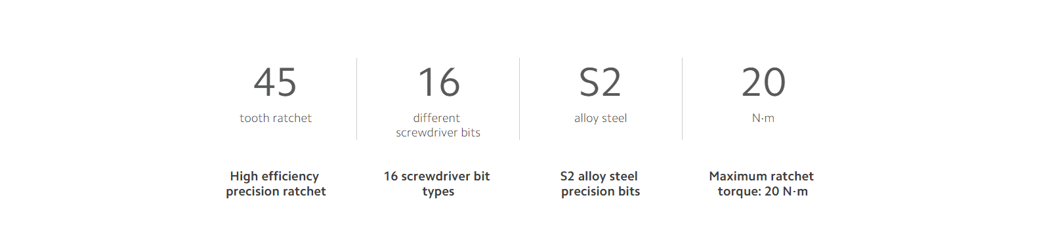Select the N·m unit label

point(763,118)
